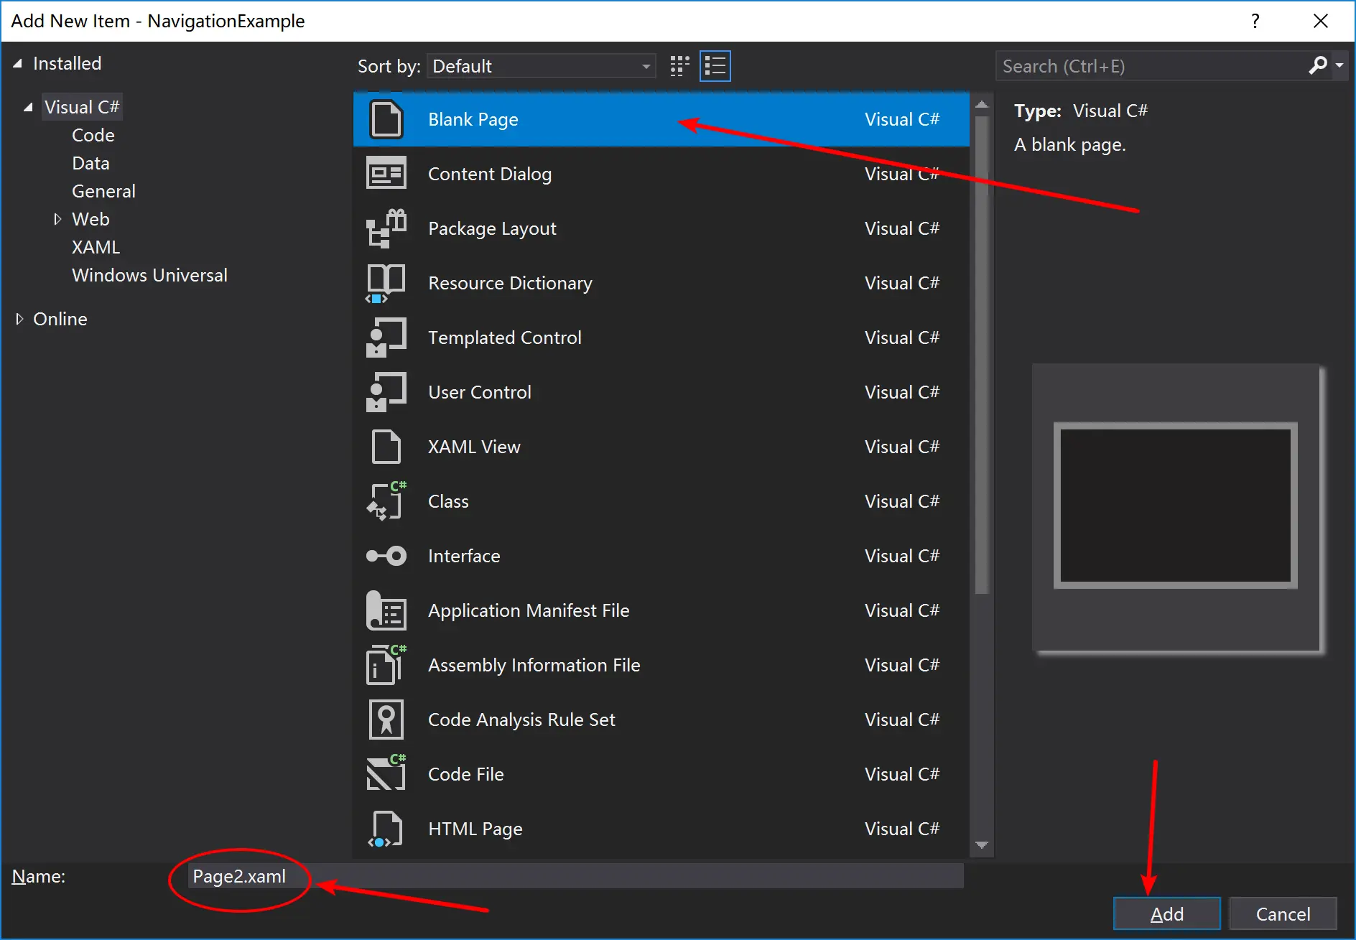The height and width of the screenshot is (940, 1356).
Task: Pick the Resource Dictionary book icon
Action: click(386, 283)
